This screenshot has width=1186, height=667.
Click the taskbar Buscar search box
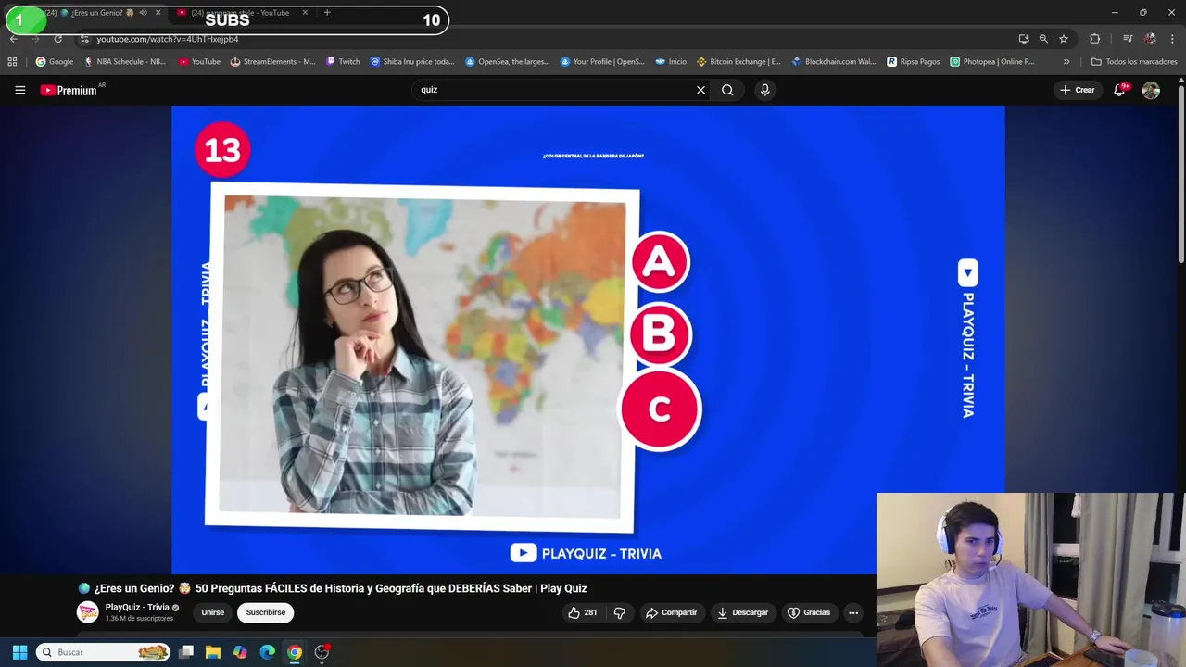[104, 652]
